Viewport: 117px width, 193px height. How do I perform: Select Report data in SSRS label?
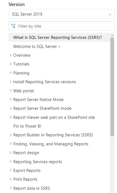point(32,188)
